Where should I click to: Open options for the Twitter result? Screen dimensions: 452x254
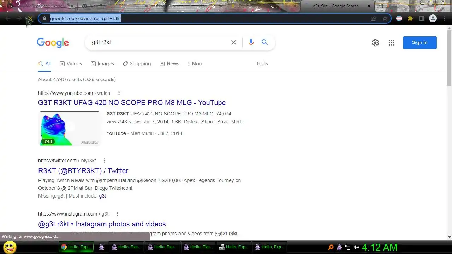pyautogui.click(x=105, y=161)
